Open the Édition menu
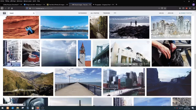 click(7, 1)
